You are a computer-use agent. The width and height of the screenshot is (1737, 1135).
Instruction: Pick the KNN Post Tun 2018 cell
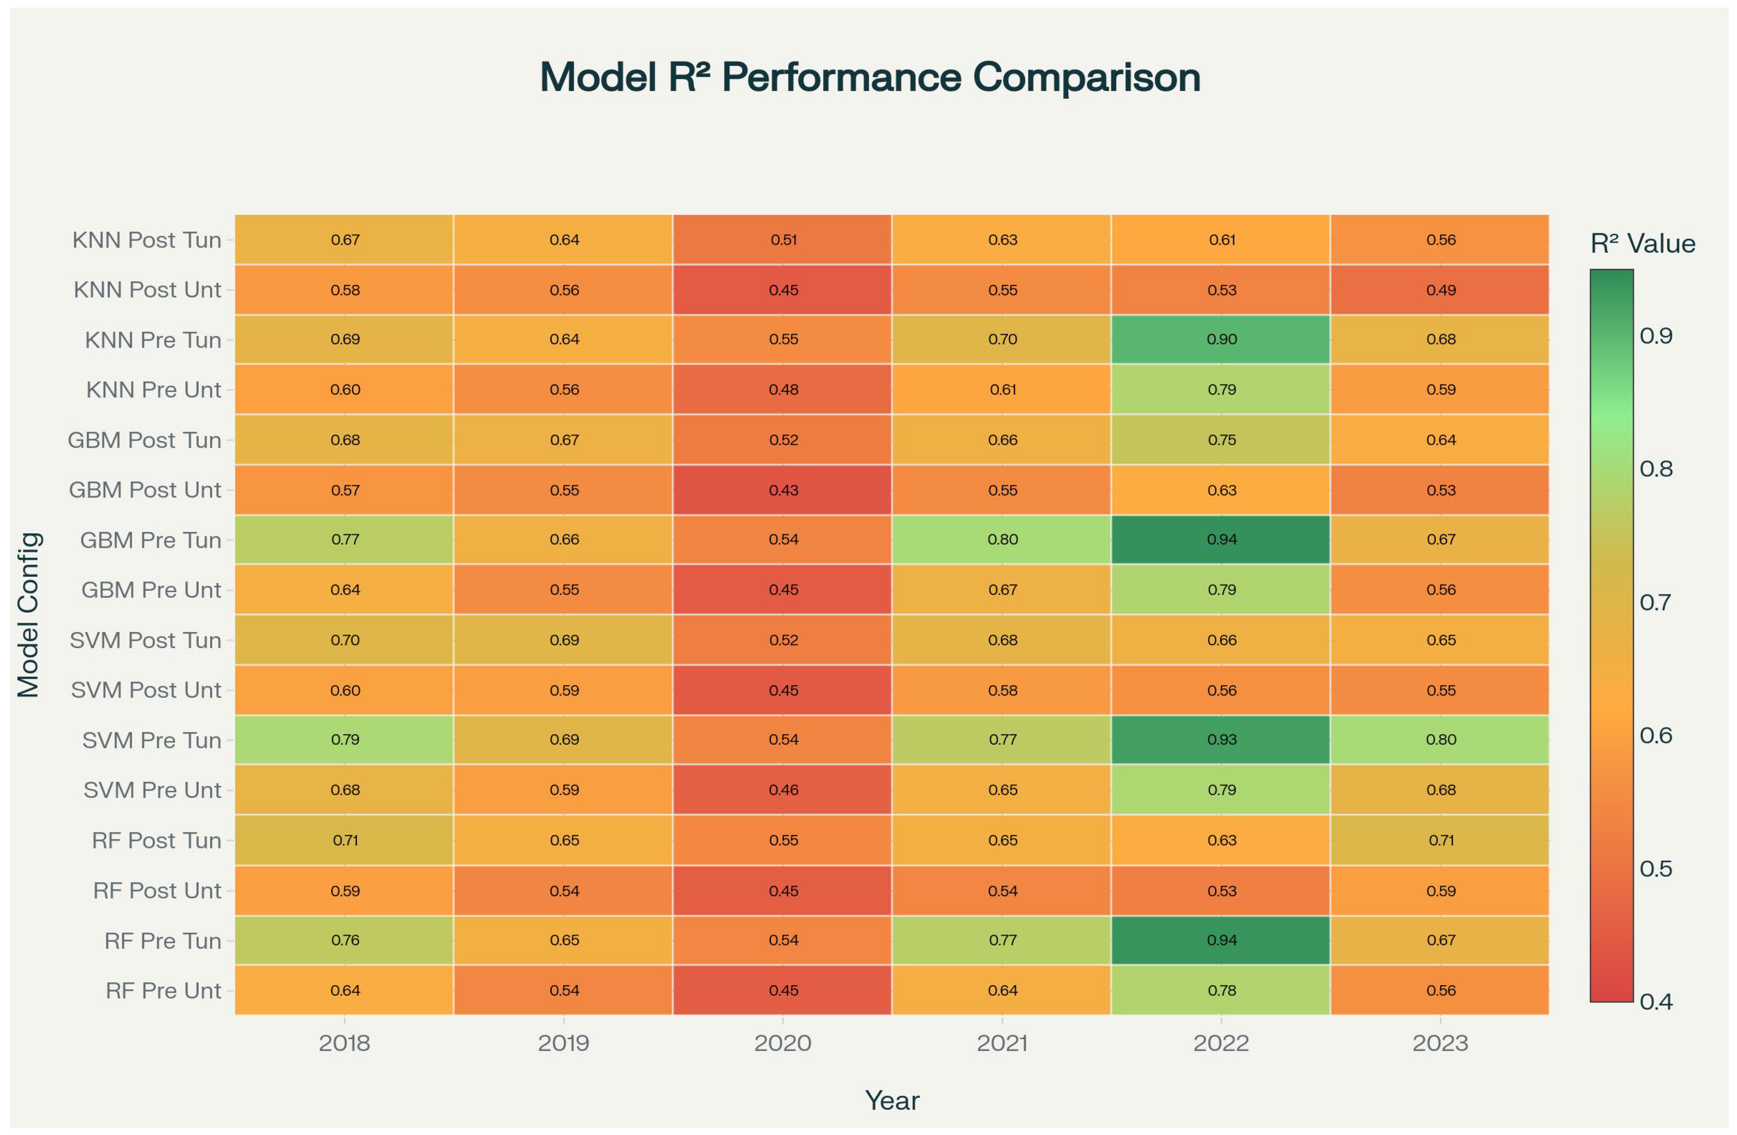[x=344, y=239]
